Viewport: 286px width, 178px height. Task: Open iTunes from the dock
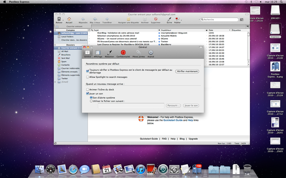tap(140, 170)
